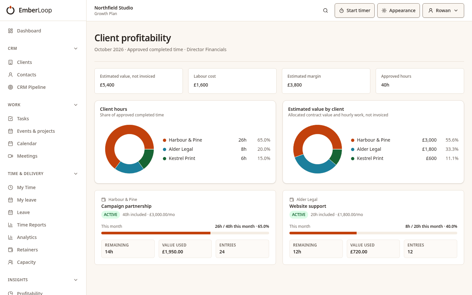Viewport: 472px width, 295px height.
Task: Click the ACTIVE badge on Campaign partnership
Action: (110, 215)
